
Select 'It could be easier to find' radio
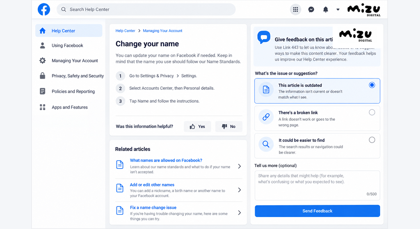click(372, 140)
